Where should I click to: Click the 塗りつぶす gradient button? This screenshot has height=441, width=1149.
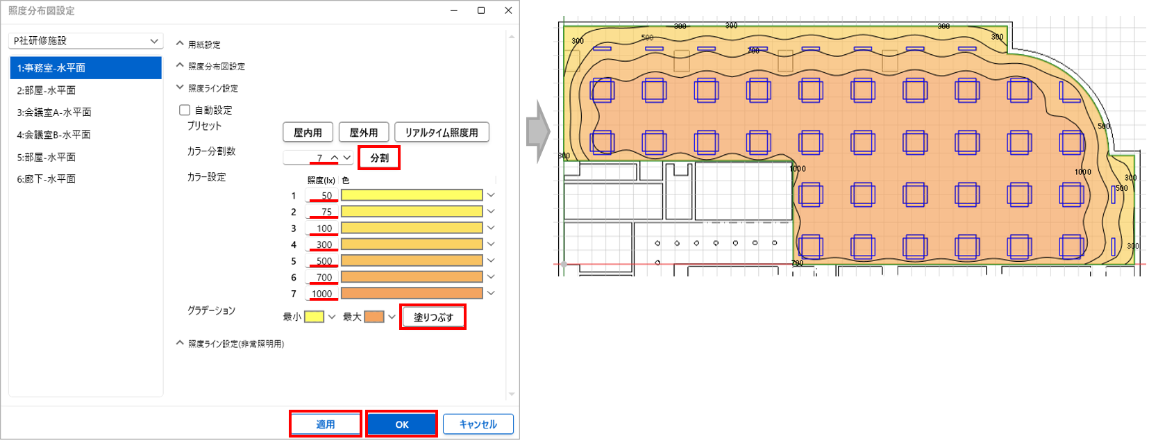(x=433, y=317)
